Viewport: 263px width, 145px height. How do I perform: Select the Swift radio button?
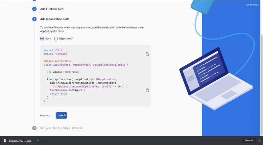pyautogui.click(x=42, y=39)
